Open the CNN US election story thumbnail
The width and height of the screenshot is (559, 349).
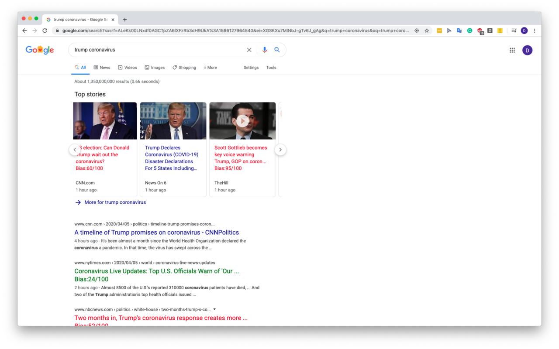(105, 121)
